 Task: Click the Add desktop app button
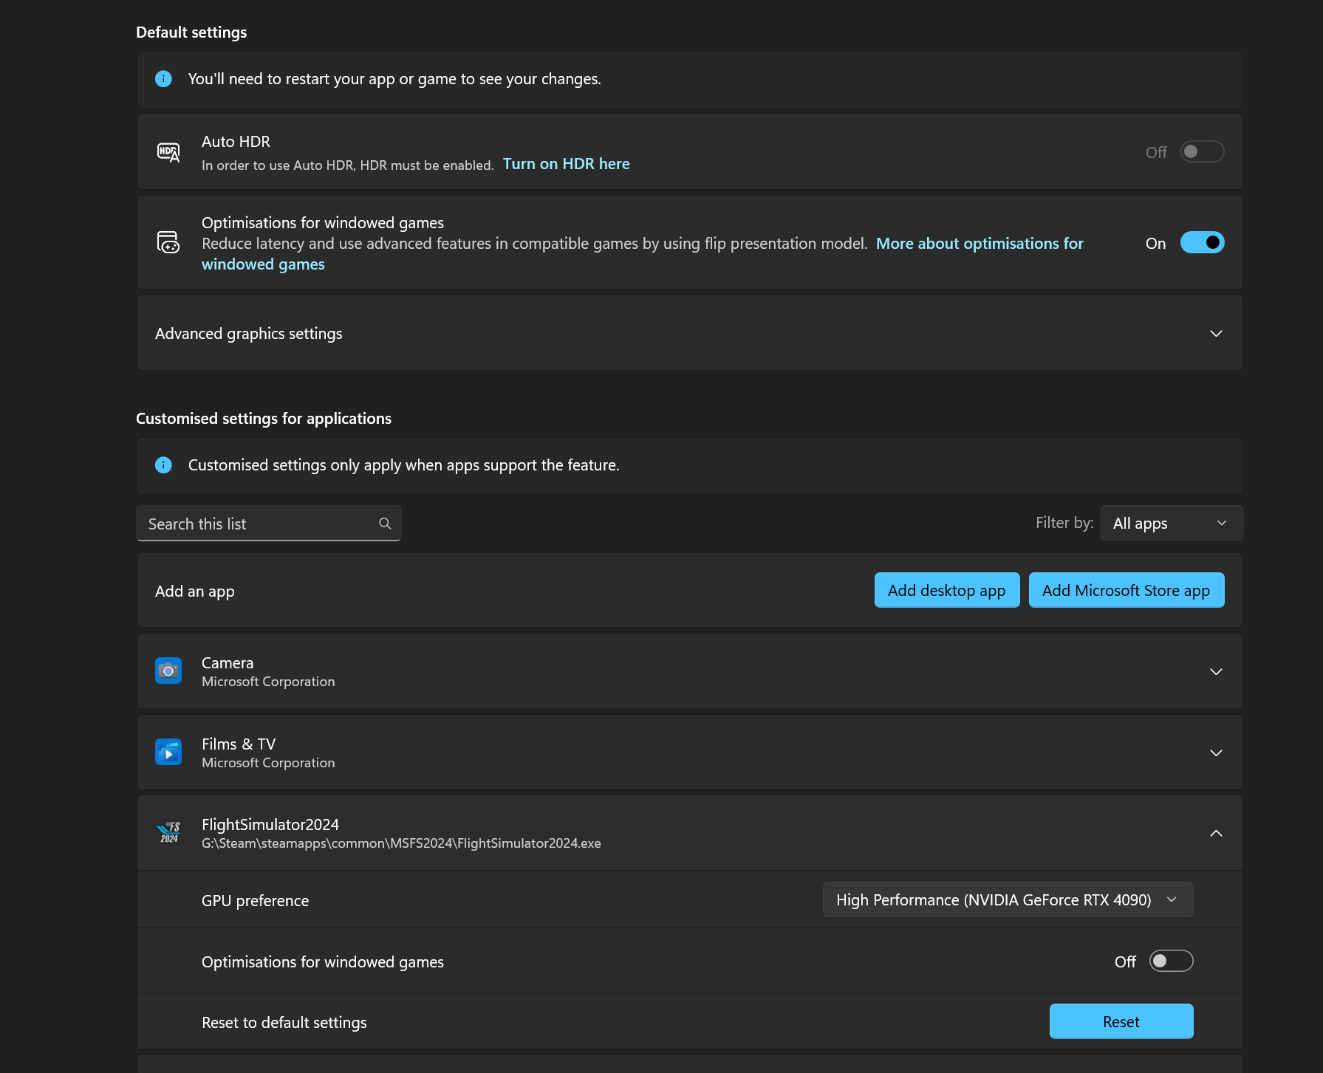(946, 590)
